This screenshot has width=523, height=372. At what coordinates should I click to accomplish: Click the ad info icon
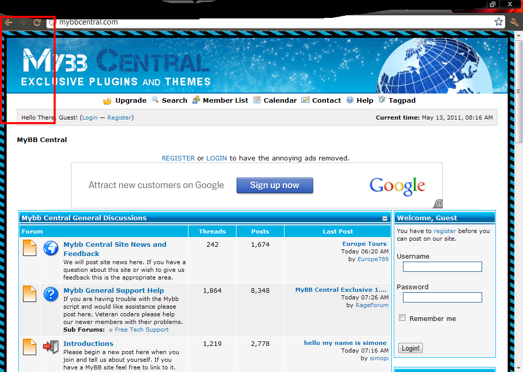[439, 203]
